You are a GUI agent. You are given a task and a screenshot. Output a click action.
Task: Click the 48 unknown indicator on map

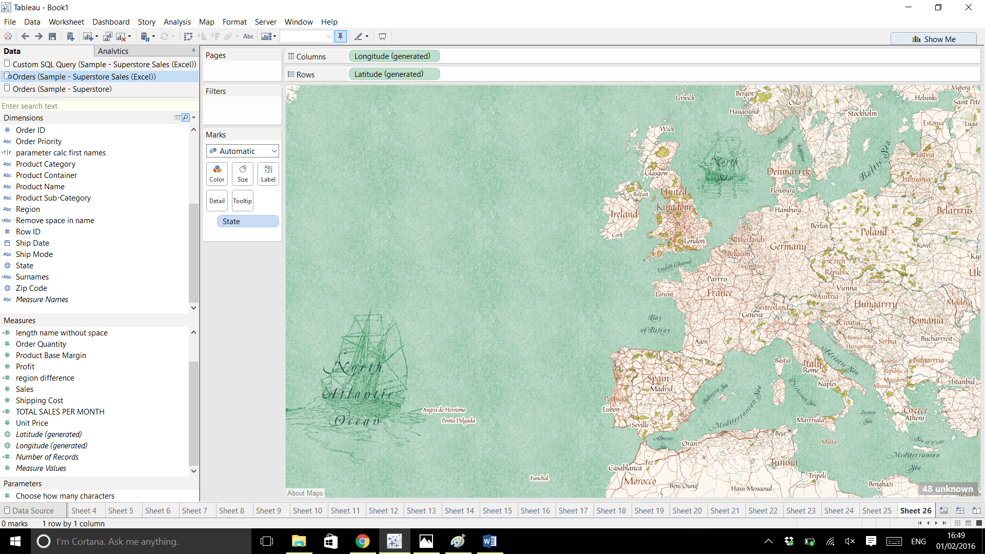947,489
